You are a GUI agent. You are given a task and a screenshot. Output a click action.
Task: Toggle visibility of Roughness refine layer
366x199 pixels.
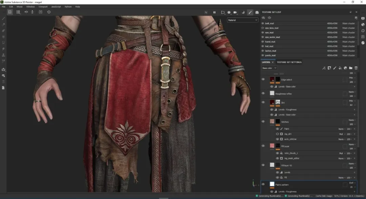point(263,93)
